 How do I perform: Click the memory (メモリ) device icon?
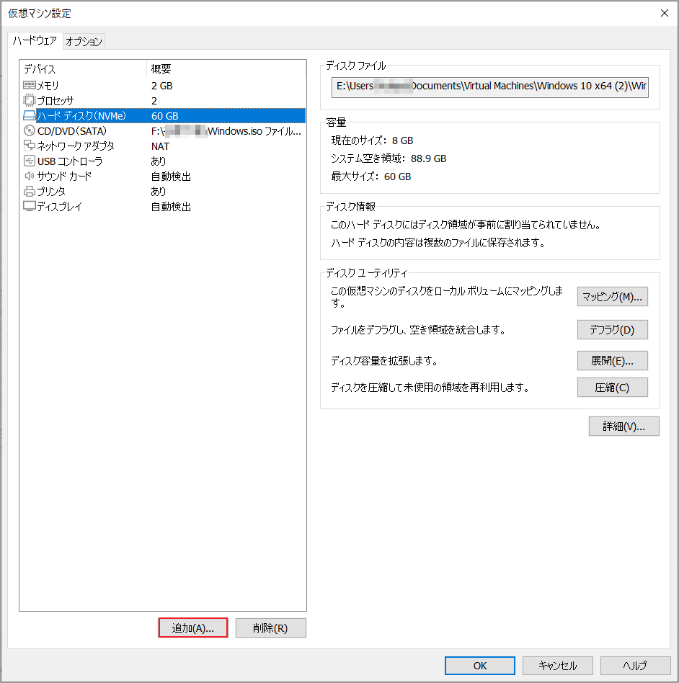point(30,85)
